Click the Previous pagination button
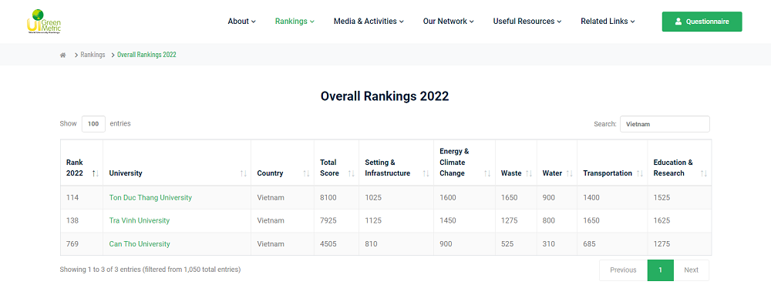 623,270
